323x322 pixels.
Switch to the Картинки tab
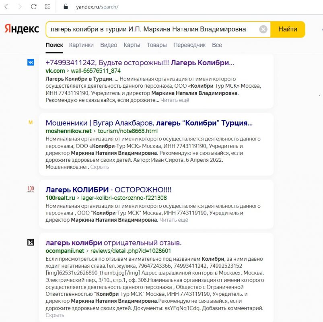click(x=81, y=45)
